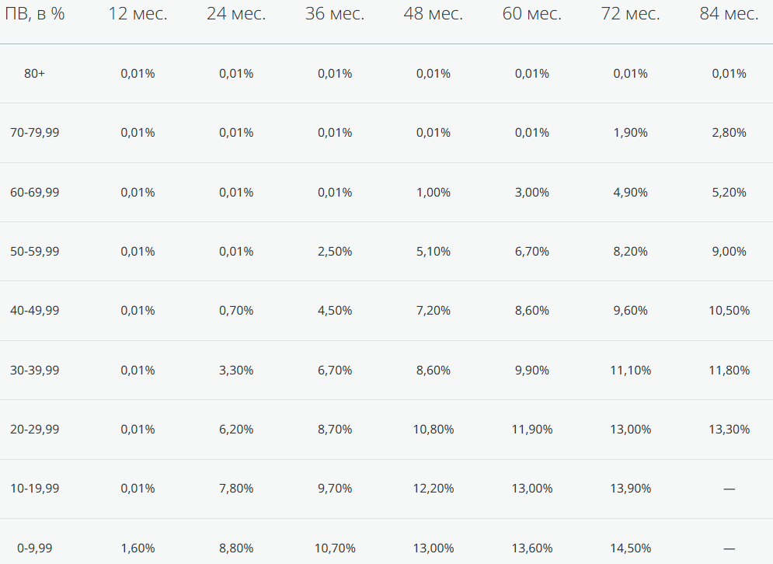Select the 14,50% rate cell
This screenshot has width=773, height=564.
coord(631,548)
